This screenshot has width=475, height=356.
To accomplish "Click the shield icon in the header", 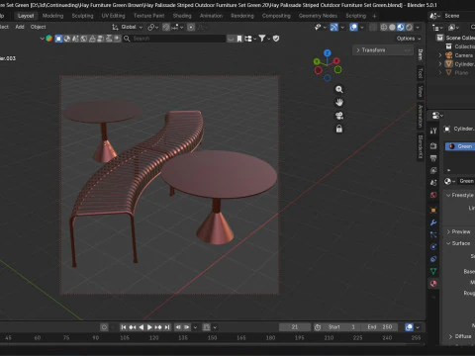I will pos(276,39).
